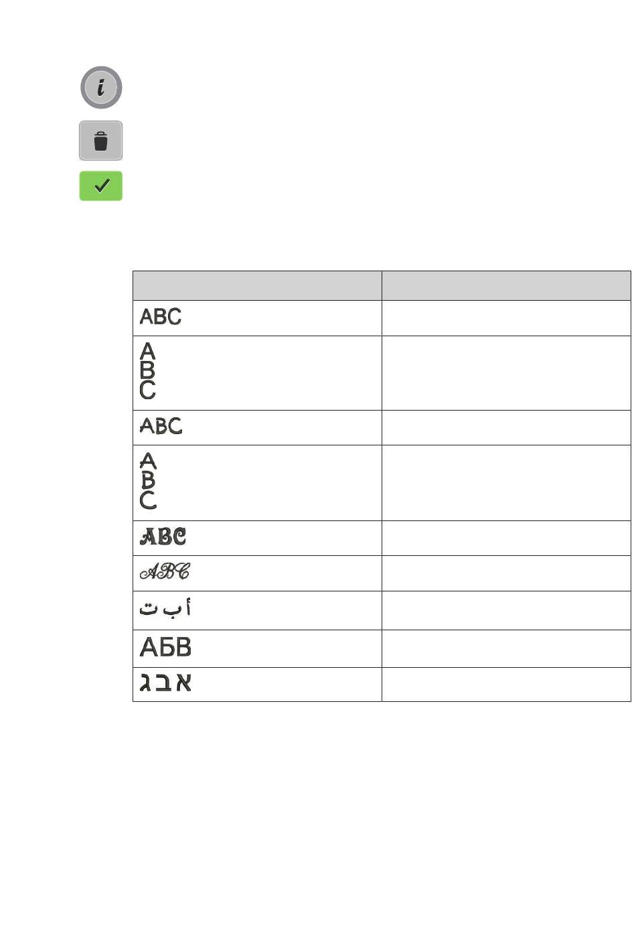Click description cell beside bold decorative sample
Image resolution: width=636 pixels, height=929 pixels.
[x=506, y=538]
